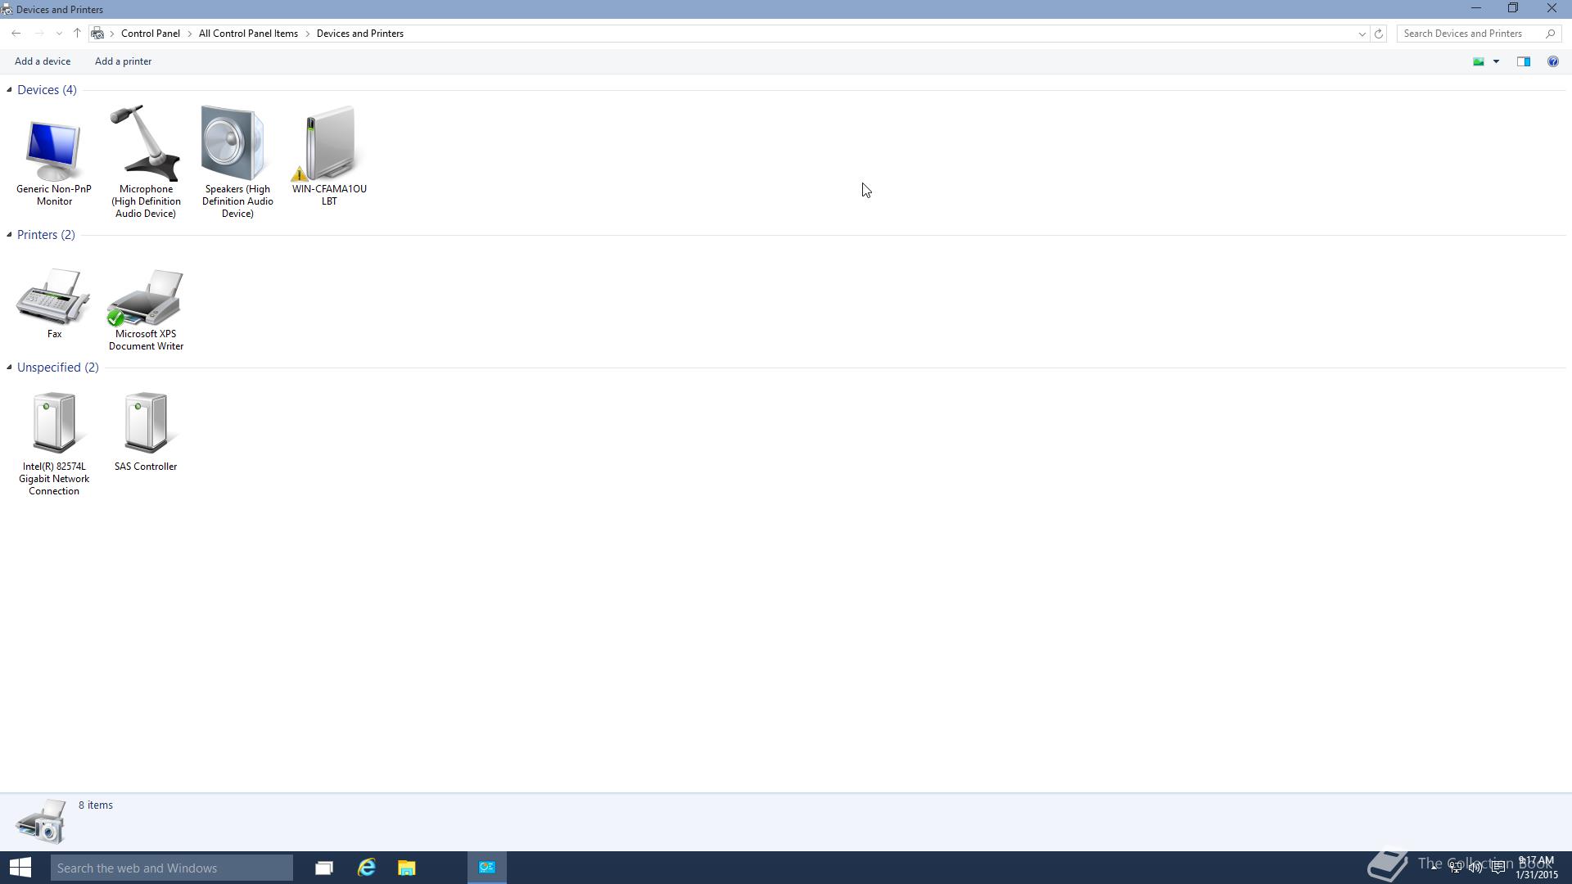Navigate to All Control Panel Items breadcrumb
Image resolution: width=1572 pixels, height=884 pixels.
pyautogui.click(x=248, y=34)
